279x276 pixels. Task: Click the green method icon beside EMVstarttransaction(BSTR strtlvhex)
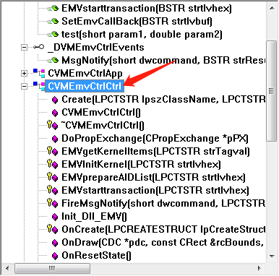(53, 9)
